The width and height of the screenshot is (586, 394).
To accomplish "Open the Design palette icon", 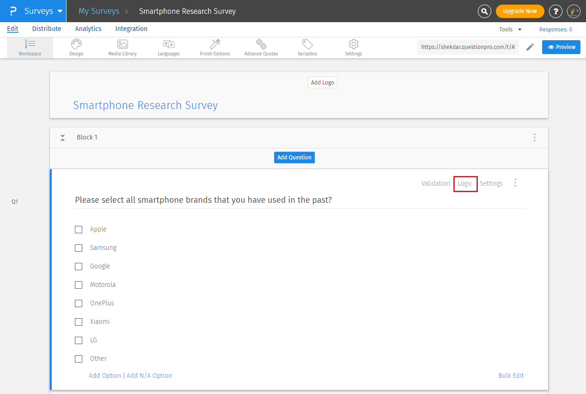I will (76, 44).
